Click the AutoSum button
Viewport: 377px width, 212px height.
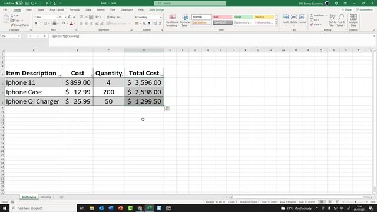pyautogui.click(x=317, y=15)
